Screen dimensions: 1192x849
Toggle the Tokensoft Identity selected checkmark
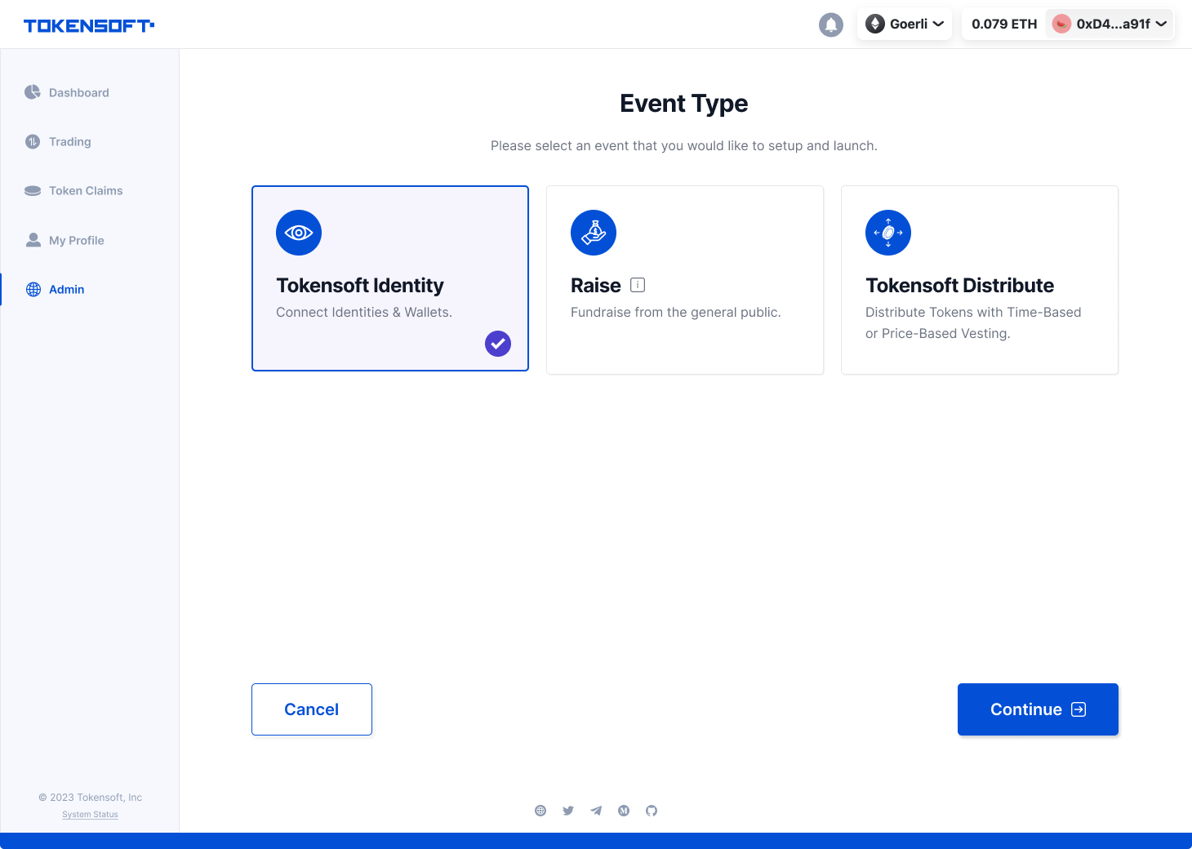coord(498,344)
